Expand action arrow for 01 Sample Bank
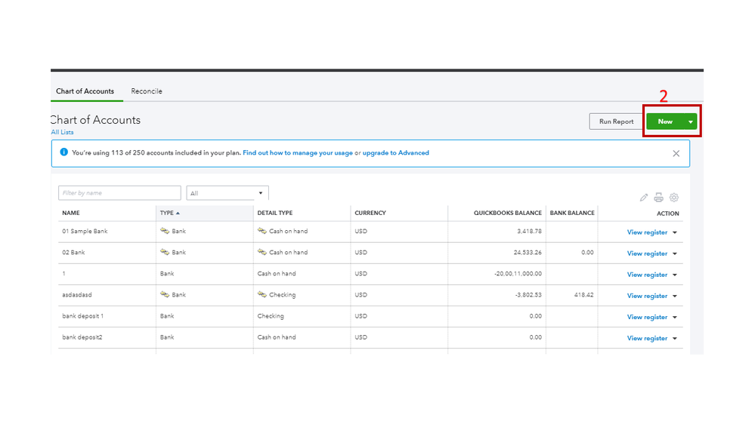 [675, 232]
